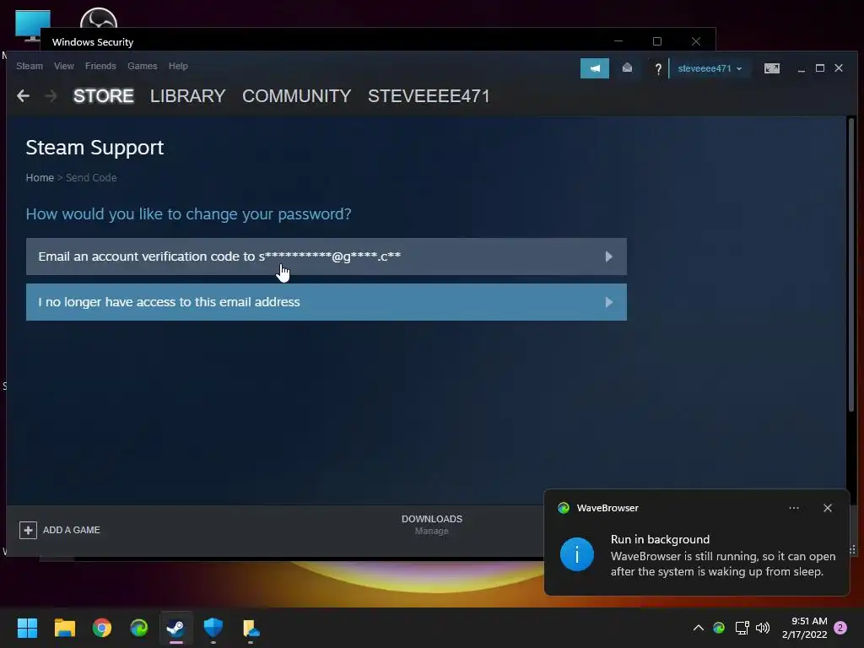Click the Steam help question mark icon
864x648 pixels.
tap(658, 69)
